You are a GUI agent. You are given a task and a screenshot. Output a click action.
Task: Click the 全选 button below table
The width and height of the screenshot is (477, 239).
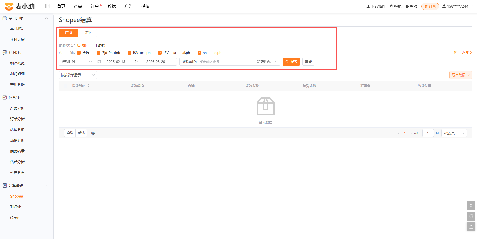[x=70, y=133]
